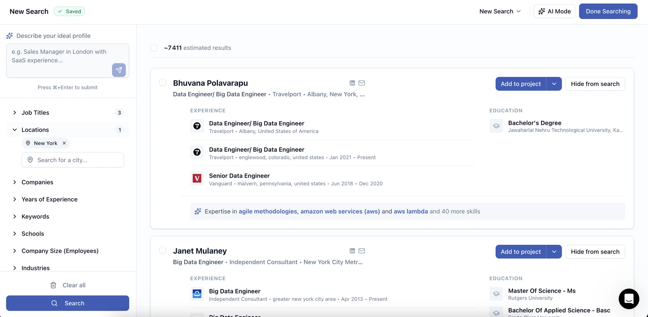Click Janet Mulaney's email envelope icon
This screenshot has width=648, height=317.
(362, 251)
